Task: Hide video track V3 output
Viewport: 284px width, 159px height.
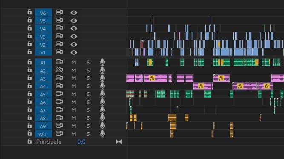Action: click(74, 36)
